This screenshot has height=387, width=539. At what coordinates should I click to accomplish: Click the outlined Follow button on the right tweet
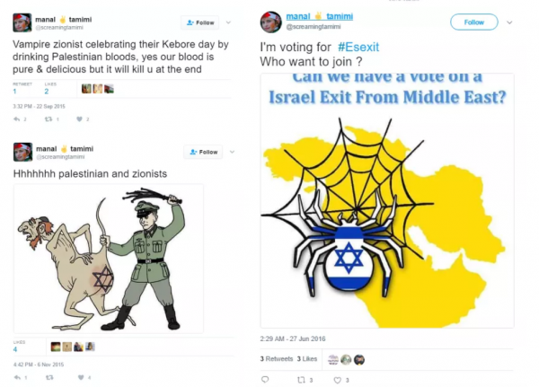[474, 22]
